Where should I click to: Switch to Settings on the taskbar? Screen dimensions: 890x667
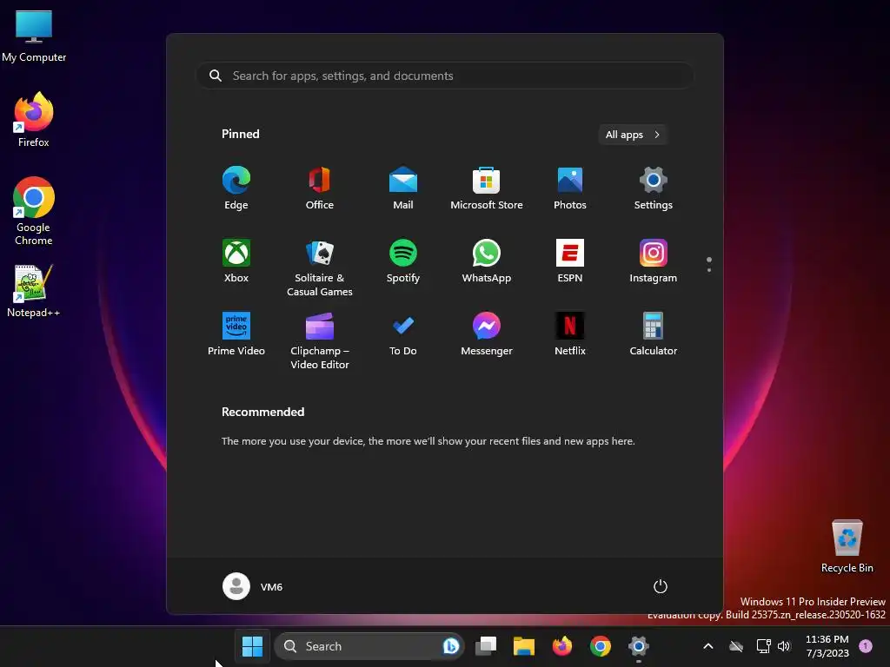tap(639, 646)
